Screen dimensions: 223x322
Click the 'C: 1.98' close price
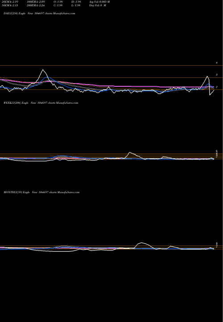(58, 5)
